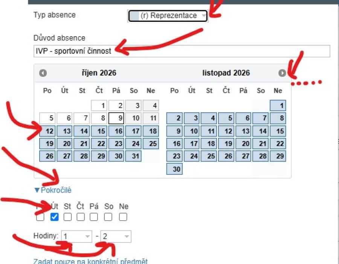Check the St weekday checkbox

(x=67, y=217)
